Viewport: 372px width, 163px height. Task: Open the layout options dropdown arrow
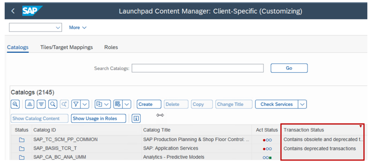point(127,104)
